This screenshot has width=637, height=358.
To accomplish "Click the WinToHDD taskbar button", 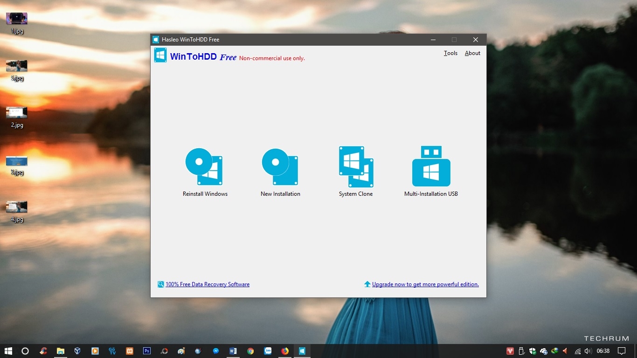I will tap(302, 351).
